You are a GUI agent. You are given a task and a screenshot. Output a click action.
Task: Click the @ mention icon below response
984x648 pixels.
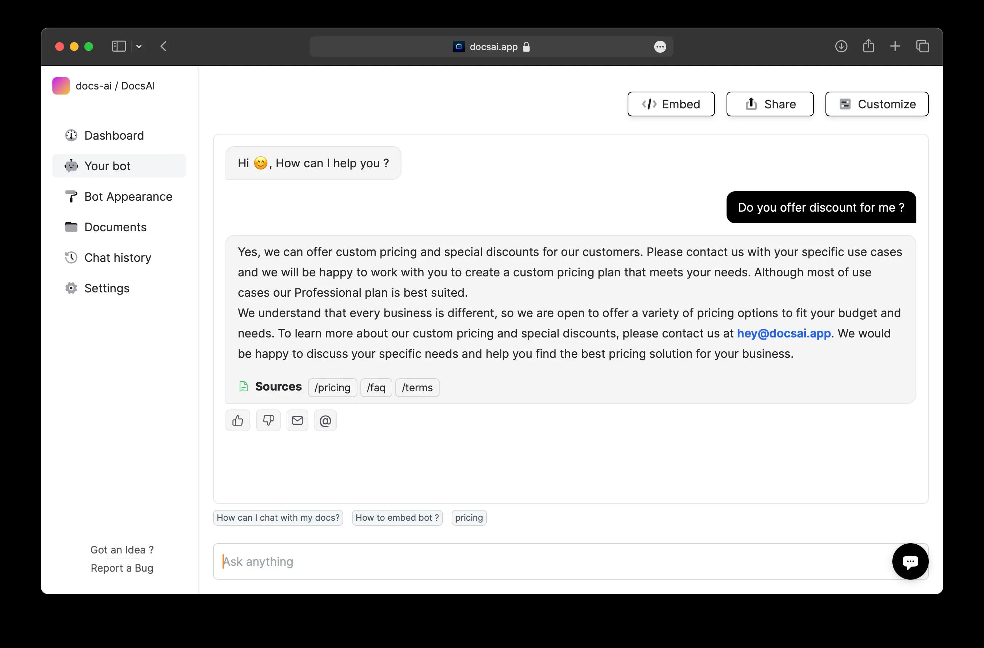tap(325, 421)
